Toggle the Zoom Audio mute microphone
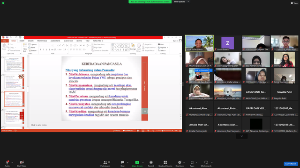 tap(7, 164)
